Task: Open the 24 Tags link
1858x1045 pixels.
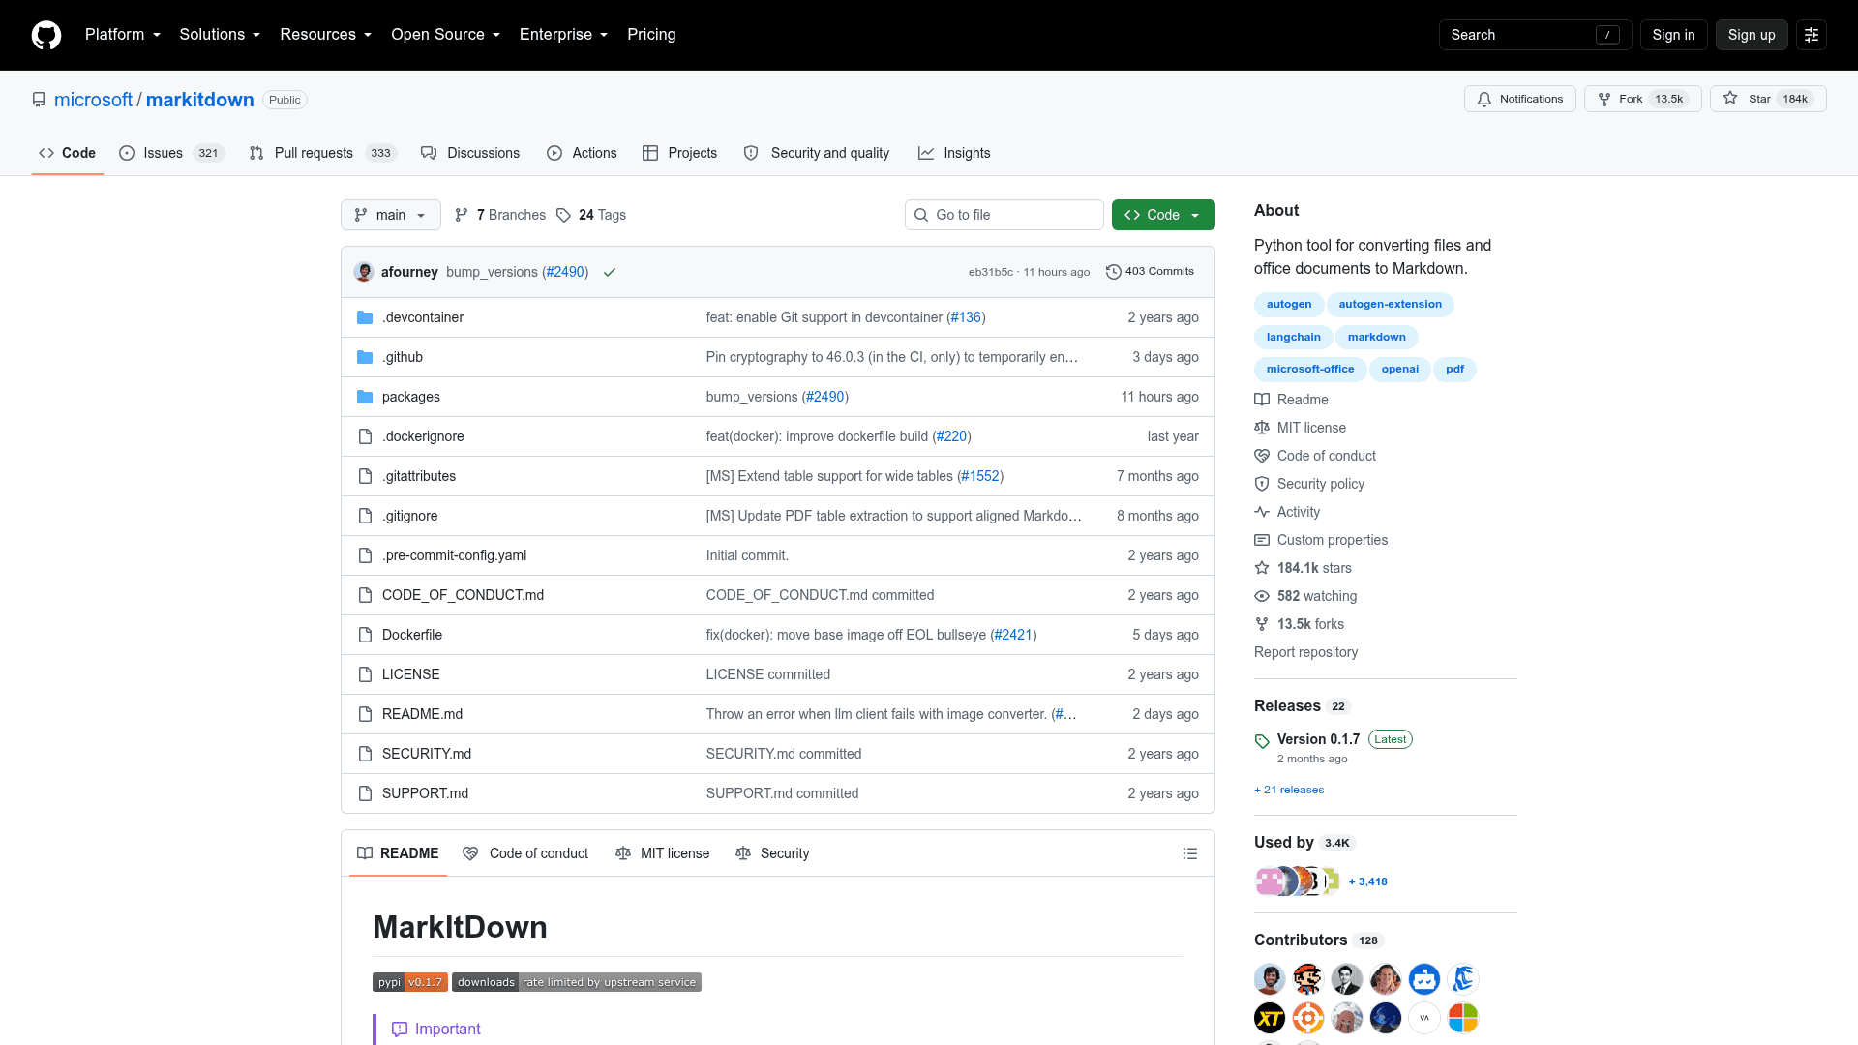Action: [591, 215]
